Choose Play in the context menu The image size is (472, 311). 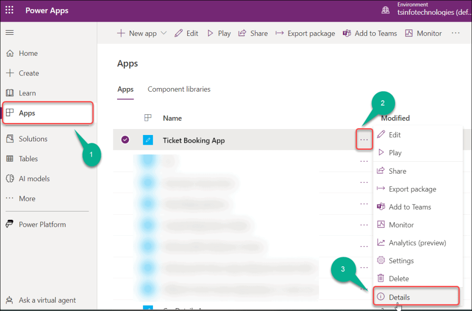pos(418,153)
